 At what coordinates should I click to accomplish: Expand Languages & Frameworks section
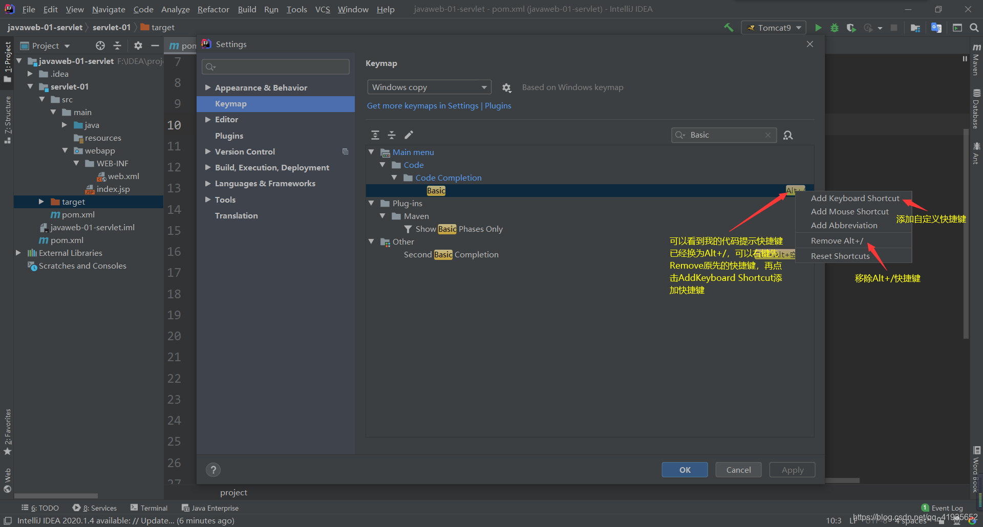(x=208, y=183)
